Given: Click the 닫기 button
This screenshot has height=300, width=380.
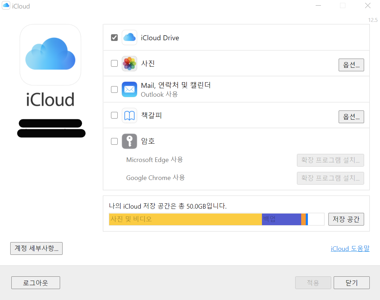Looking at the screenshot, I should [x=352, y=283].
